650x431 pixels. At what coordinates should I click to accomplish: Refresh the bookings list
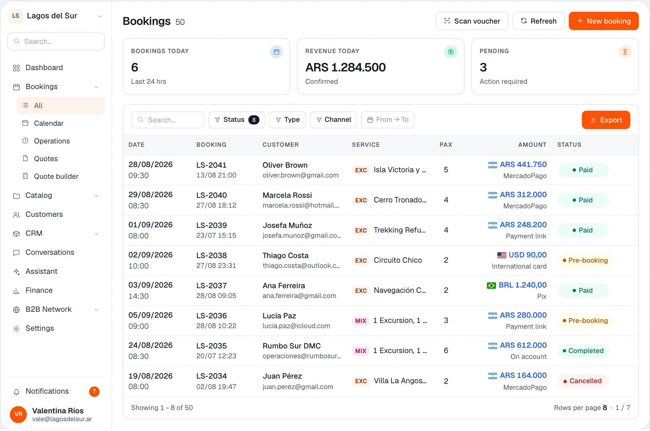tap(539, 21)
